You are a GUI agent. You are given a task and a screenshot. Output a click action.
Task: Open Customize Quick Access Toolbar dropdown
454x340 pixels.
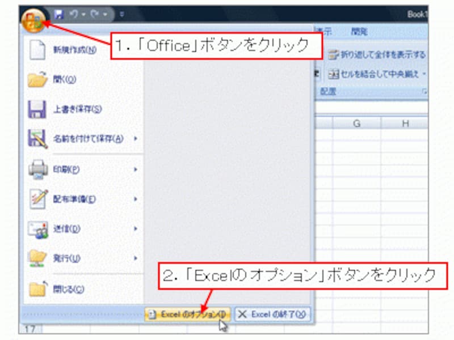click(122, 14)
